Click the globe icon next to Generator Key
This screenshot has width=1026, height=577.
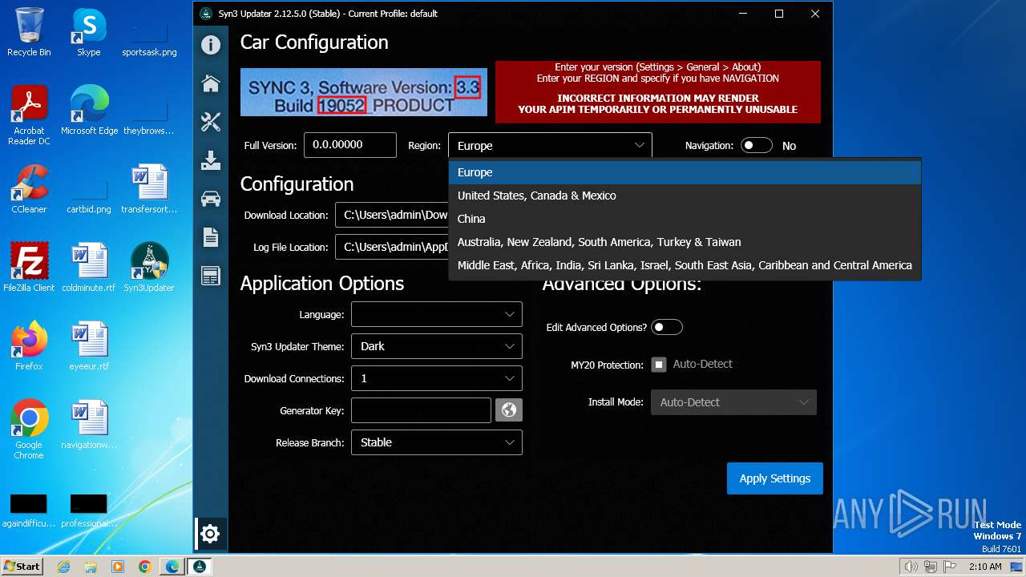pos(508,410)
